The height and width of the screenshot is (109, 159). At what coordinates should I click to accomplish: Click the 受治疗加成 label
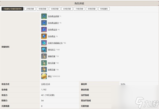86,100
